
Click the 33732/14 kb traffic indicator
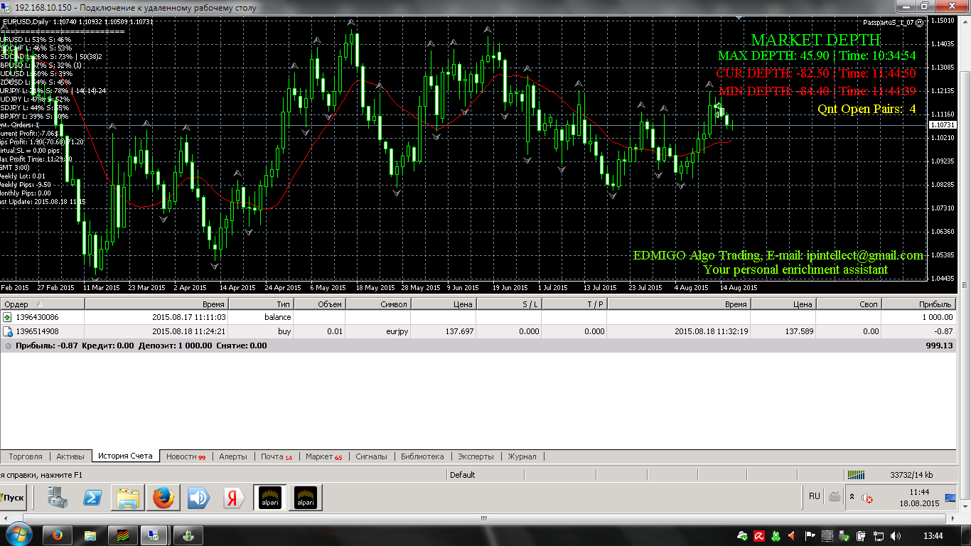point(911,475)
